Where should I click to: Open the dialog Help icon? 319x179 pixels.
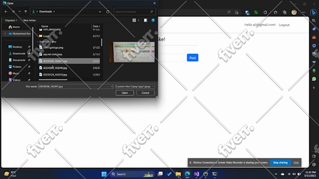[153, 20]
